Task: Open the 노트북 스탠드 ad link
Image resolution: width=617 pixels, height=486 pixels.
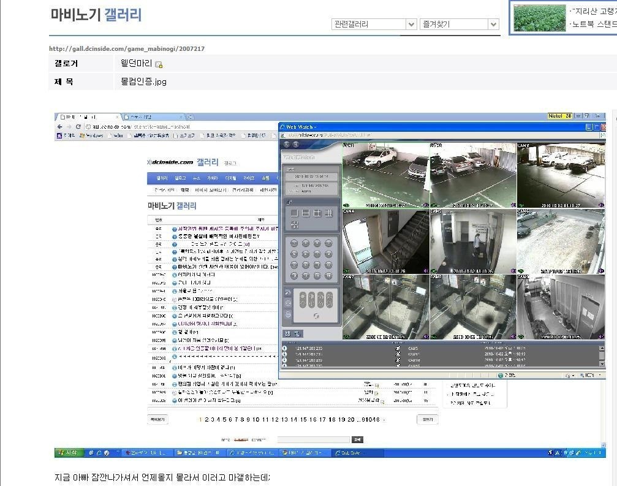Action: point(593,24)
